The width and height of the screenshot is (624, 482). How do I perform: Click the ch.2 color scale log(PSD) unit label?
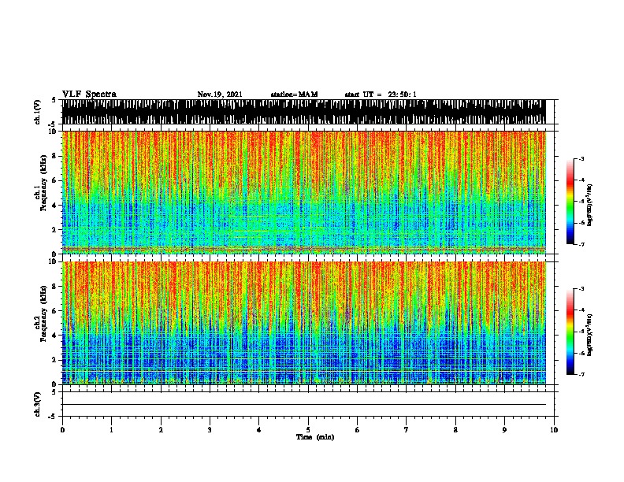tap(590, 335)
